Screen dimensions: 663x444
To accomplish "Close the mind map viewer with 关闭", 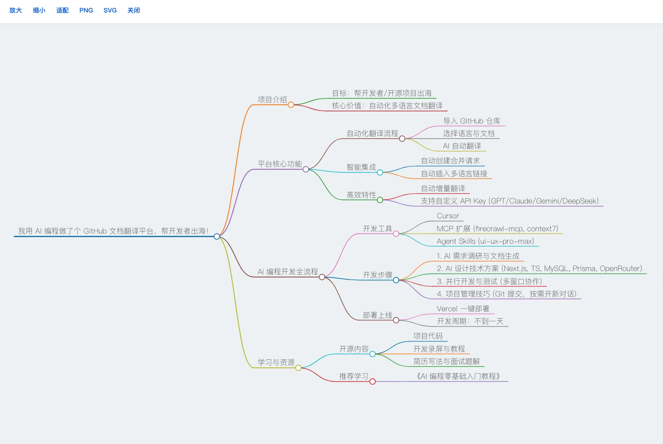I will pos(134,10).
